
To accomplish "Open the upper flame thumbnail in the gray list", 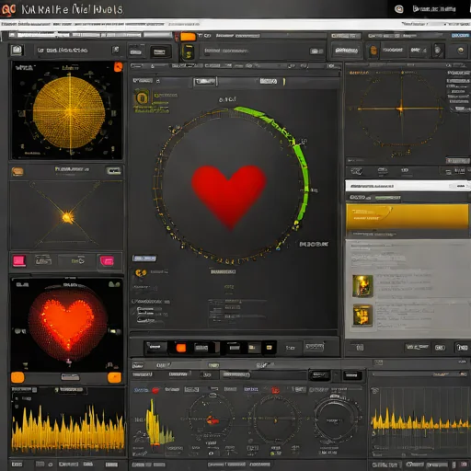I will tap(362, 286).
